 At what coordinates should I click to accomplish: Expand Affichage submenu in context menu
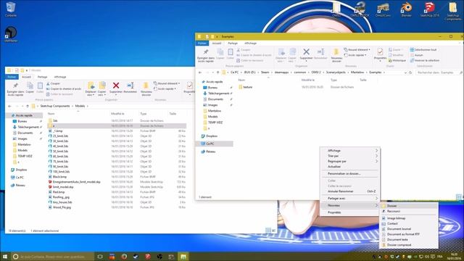349,151
